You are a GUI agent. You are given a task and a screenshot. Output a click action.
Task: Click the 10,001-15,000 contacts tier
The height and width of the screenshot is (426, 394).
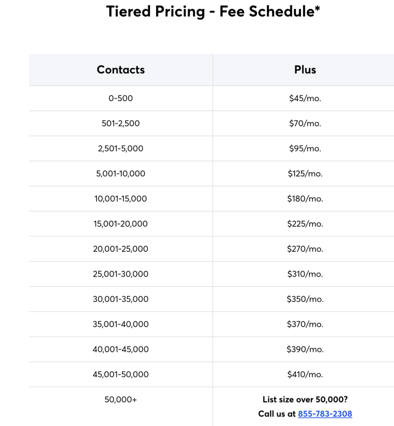[121, 199]
